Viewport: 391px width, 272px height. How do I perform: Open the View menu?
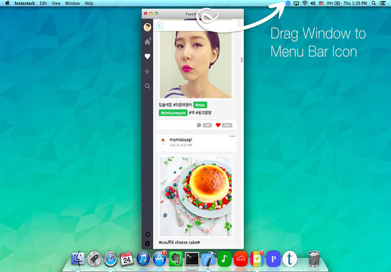click(56, 3)
